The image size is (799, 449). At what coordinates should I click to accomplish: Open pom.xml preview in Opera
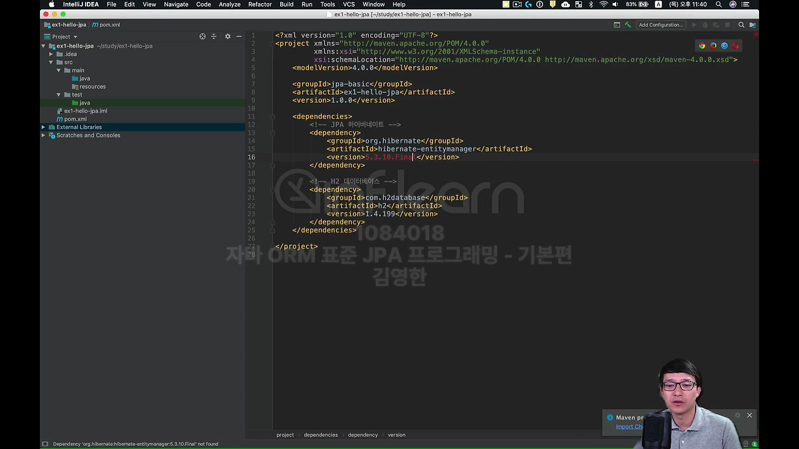(736, 46)
